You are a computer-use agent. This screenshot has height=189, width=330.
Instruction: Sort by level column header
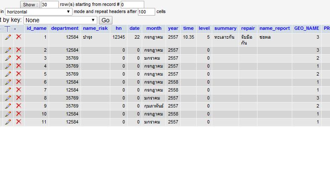click(x=204, y=28)
